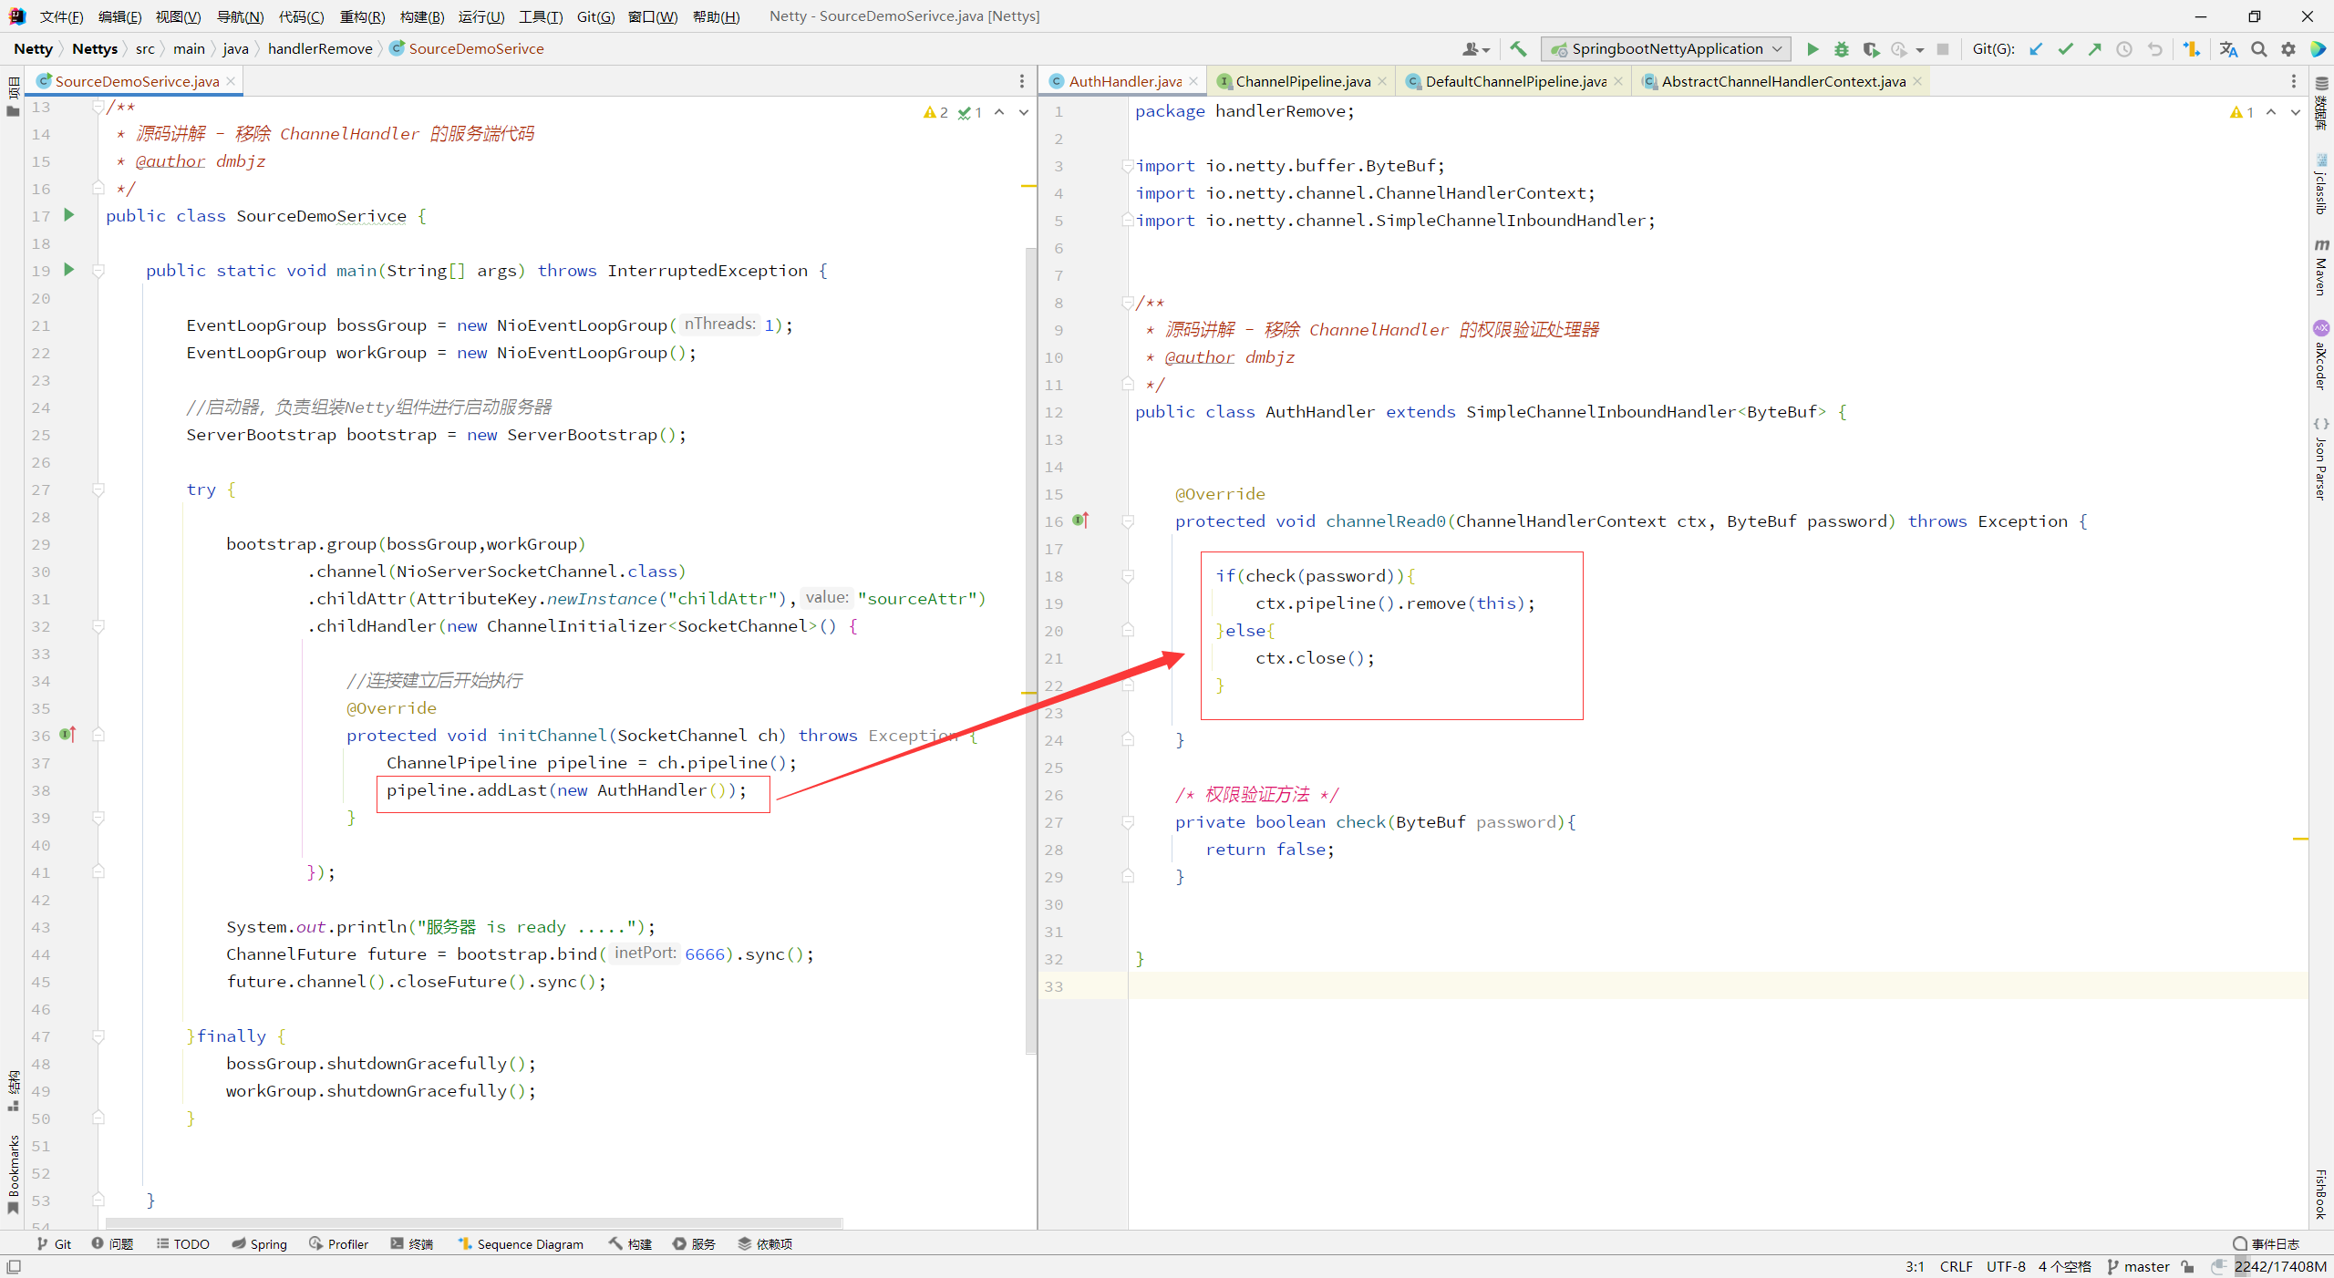Click the memory indicator 2242/17408M

tap(2279, 1267)
